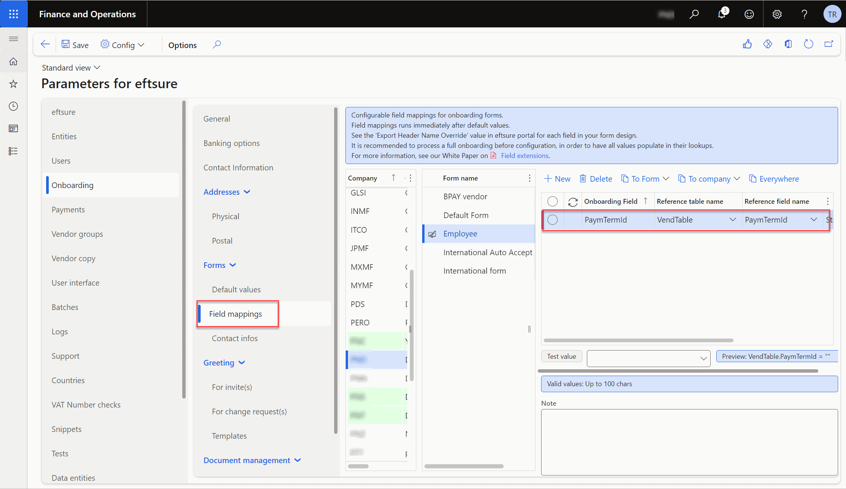846x489 pixels.
Task: Open Contact infos tab
Action: click(235, 338)
